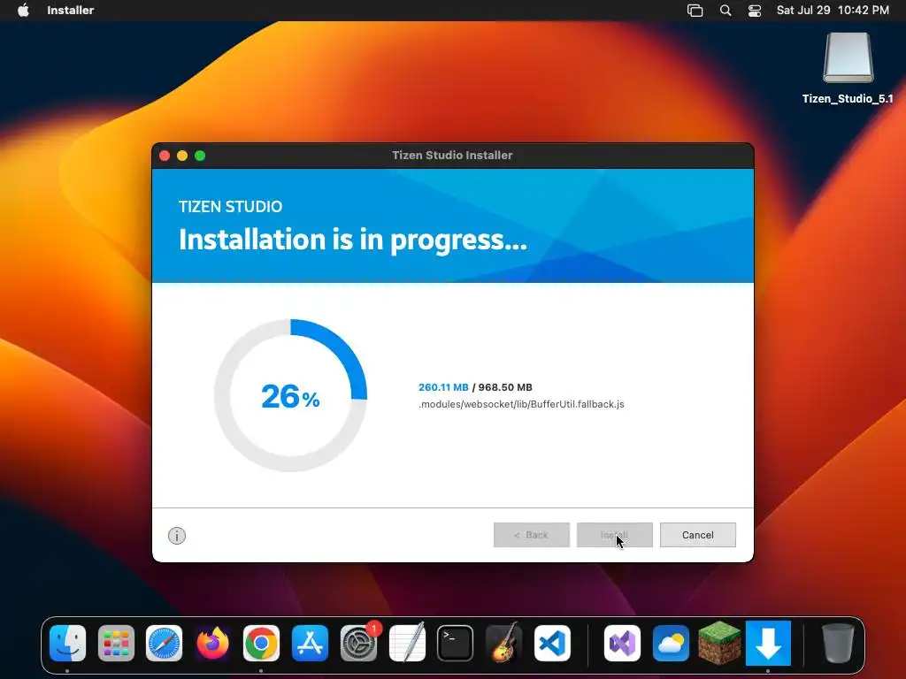This screenshot has height=679, width=906.
Task: Click the TIZEN STUDIO header label
Action: pyautogui.click(x=231, y=207)
